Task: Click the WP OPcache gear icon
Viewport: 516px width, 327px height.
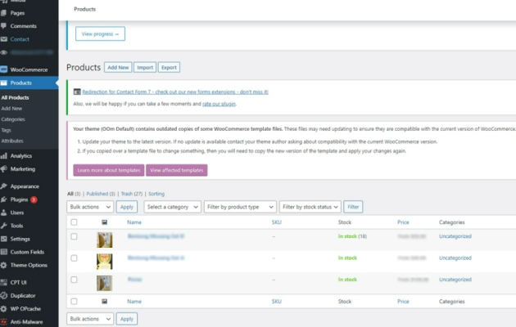Action: click(x=3, y=309)
